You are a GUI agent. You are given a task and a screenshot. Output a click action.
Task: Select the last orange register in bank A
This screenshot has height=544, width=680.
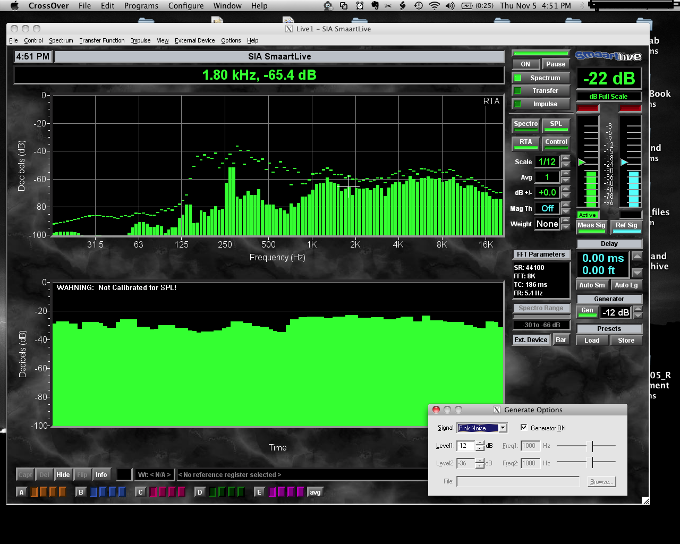[62, 492]
